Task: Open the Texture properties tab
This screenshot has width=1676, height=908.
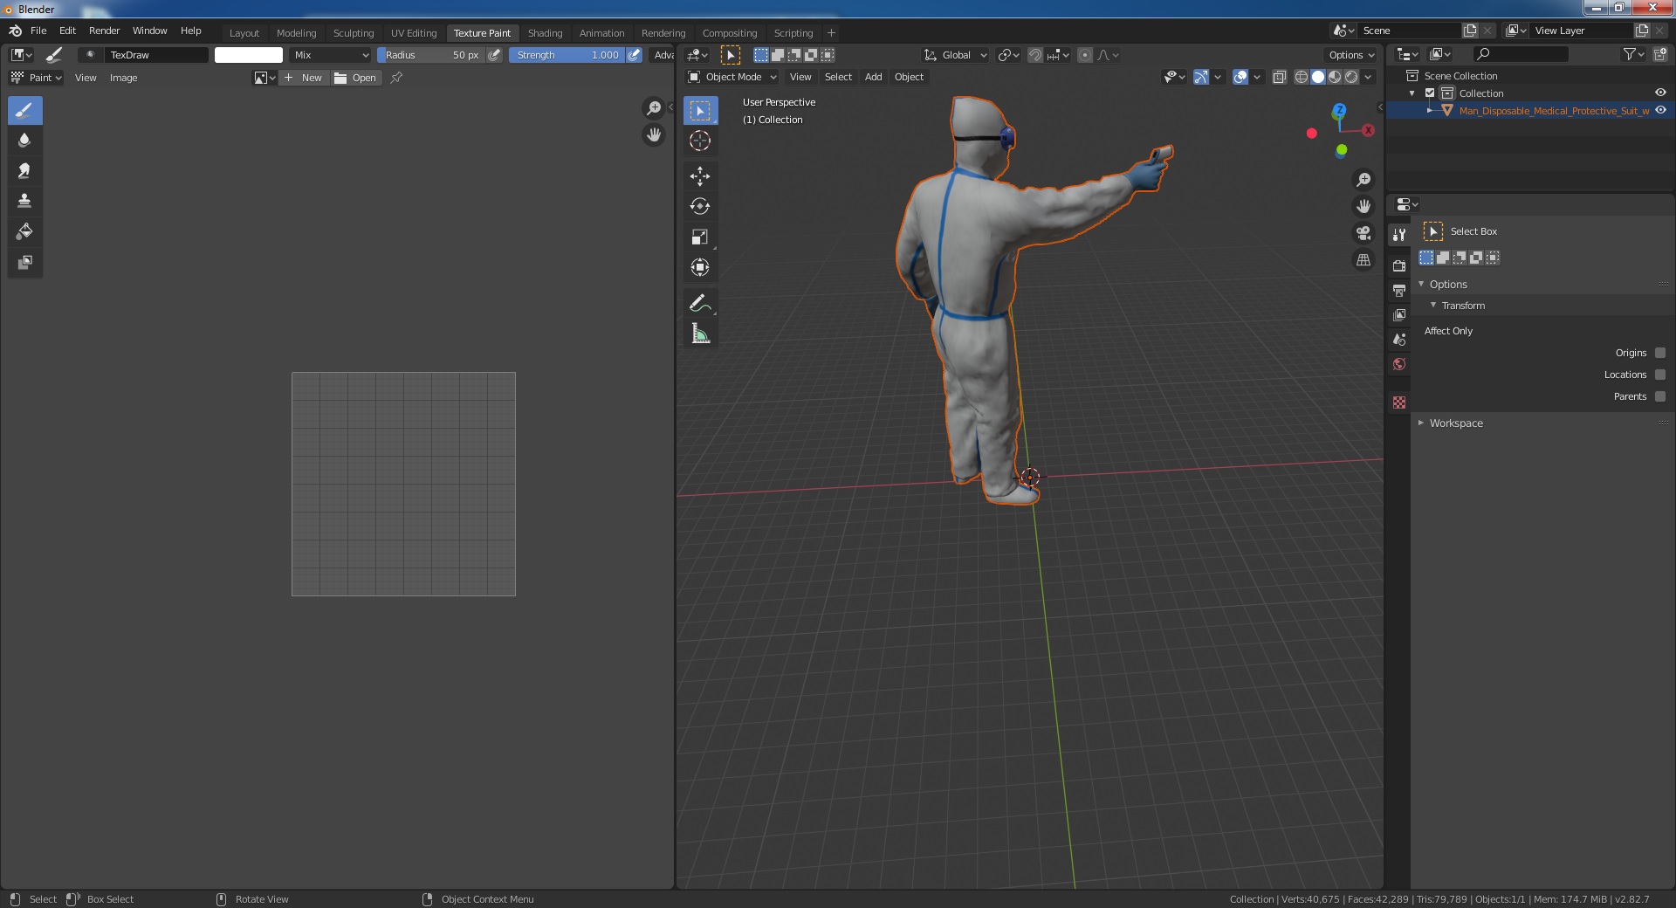Action: (x=1399, y=402)
